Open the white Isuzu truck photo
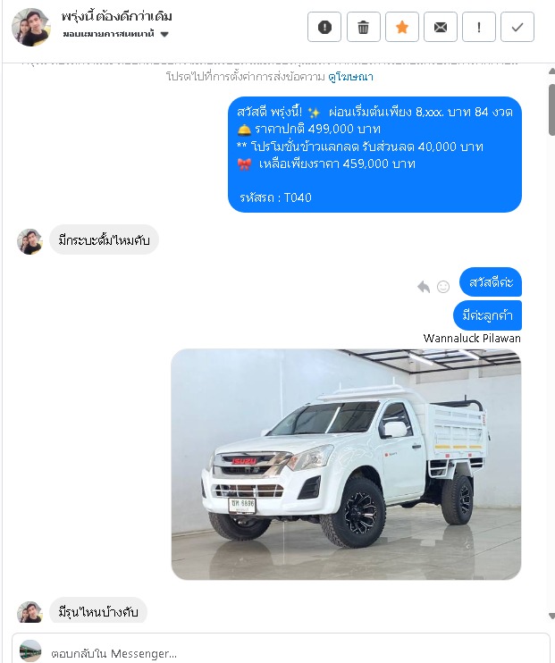The image size is (555, 663). click(x=346, y=465)
